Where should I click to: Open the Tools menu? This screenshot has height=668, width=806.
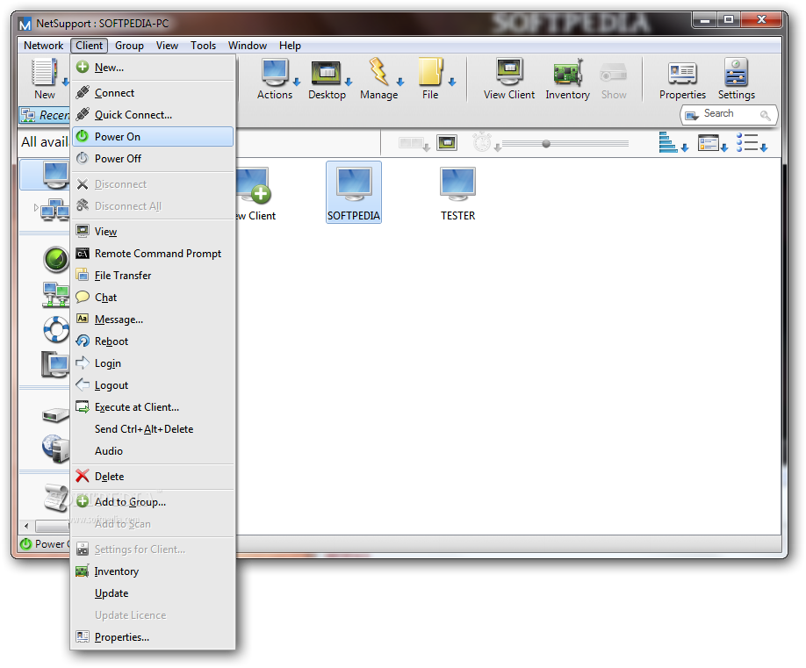(x=203, y=46)
